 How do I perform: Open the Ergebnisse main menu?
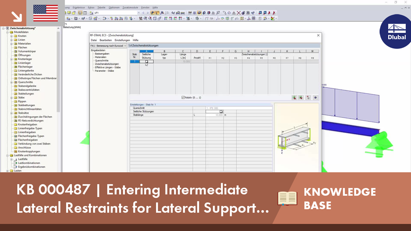coord(79,8)
